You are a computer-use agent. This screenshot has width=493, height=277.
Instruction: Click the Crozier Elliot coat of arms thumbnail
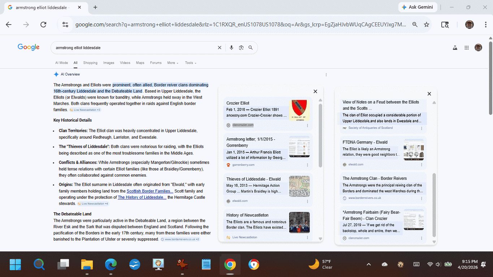[x=299, y=110]
